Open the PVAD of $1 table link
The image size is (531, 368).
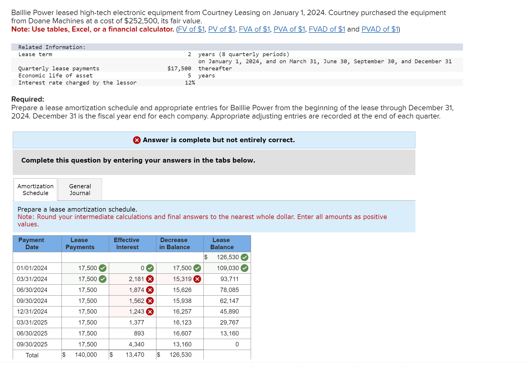point(380,29)
